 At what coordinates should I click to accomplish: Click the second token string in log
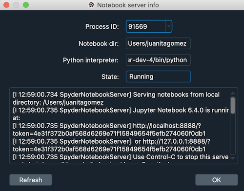point(109,149)
